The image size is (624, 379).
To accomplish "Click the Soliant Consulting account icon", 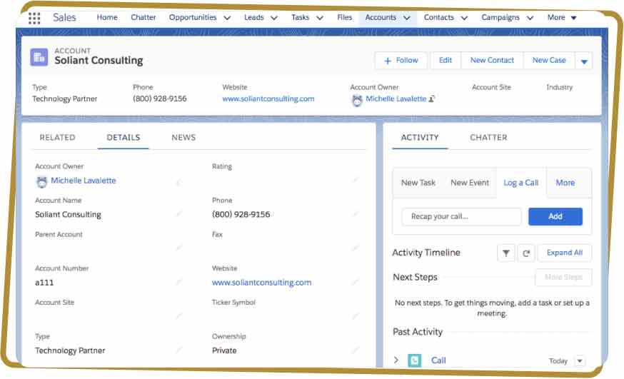I will (39, 57).
